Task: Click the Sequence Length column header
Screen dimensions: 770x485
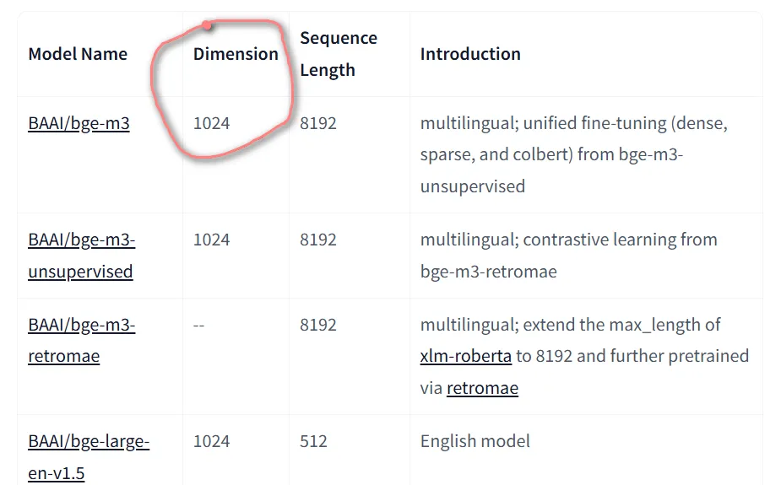Action: 339,54
